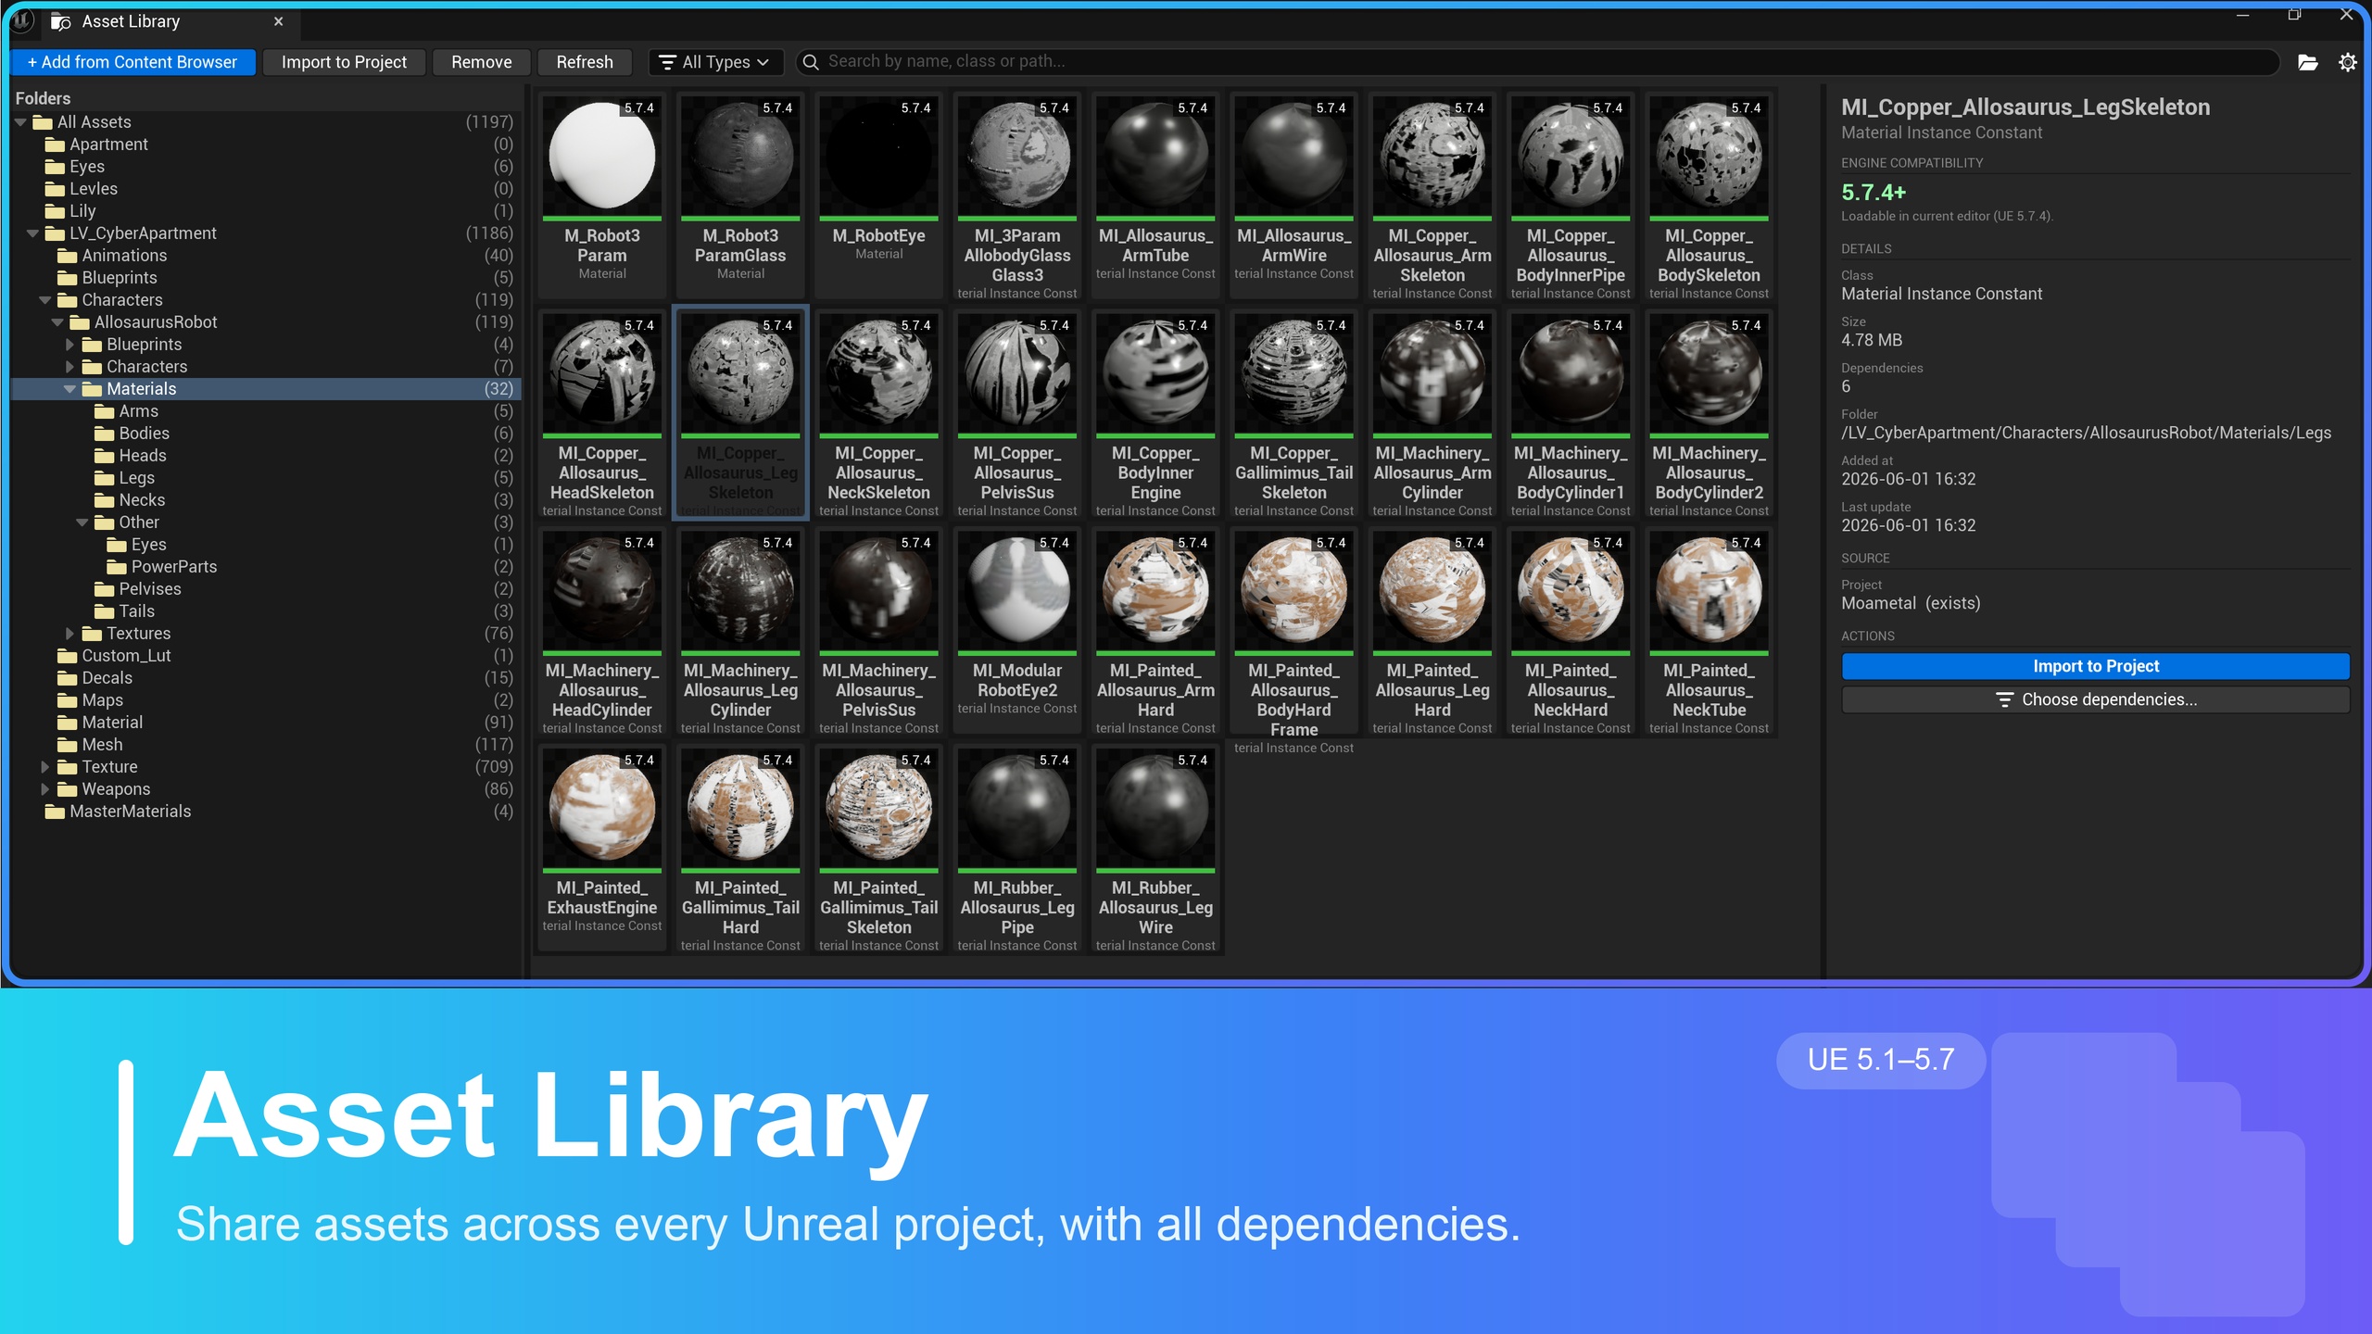
Task: Click the folder icon beside Custom_Lut
Action: click(x=68, y=656)
